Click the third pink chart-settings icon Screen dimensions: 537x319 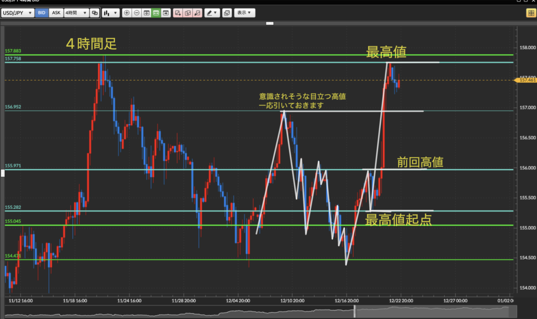click(x=197, y=13)
